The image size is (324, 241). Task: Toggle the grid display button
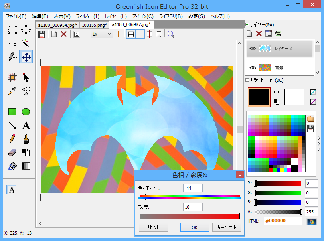pyautogui.click(x=140, y=34)
